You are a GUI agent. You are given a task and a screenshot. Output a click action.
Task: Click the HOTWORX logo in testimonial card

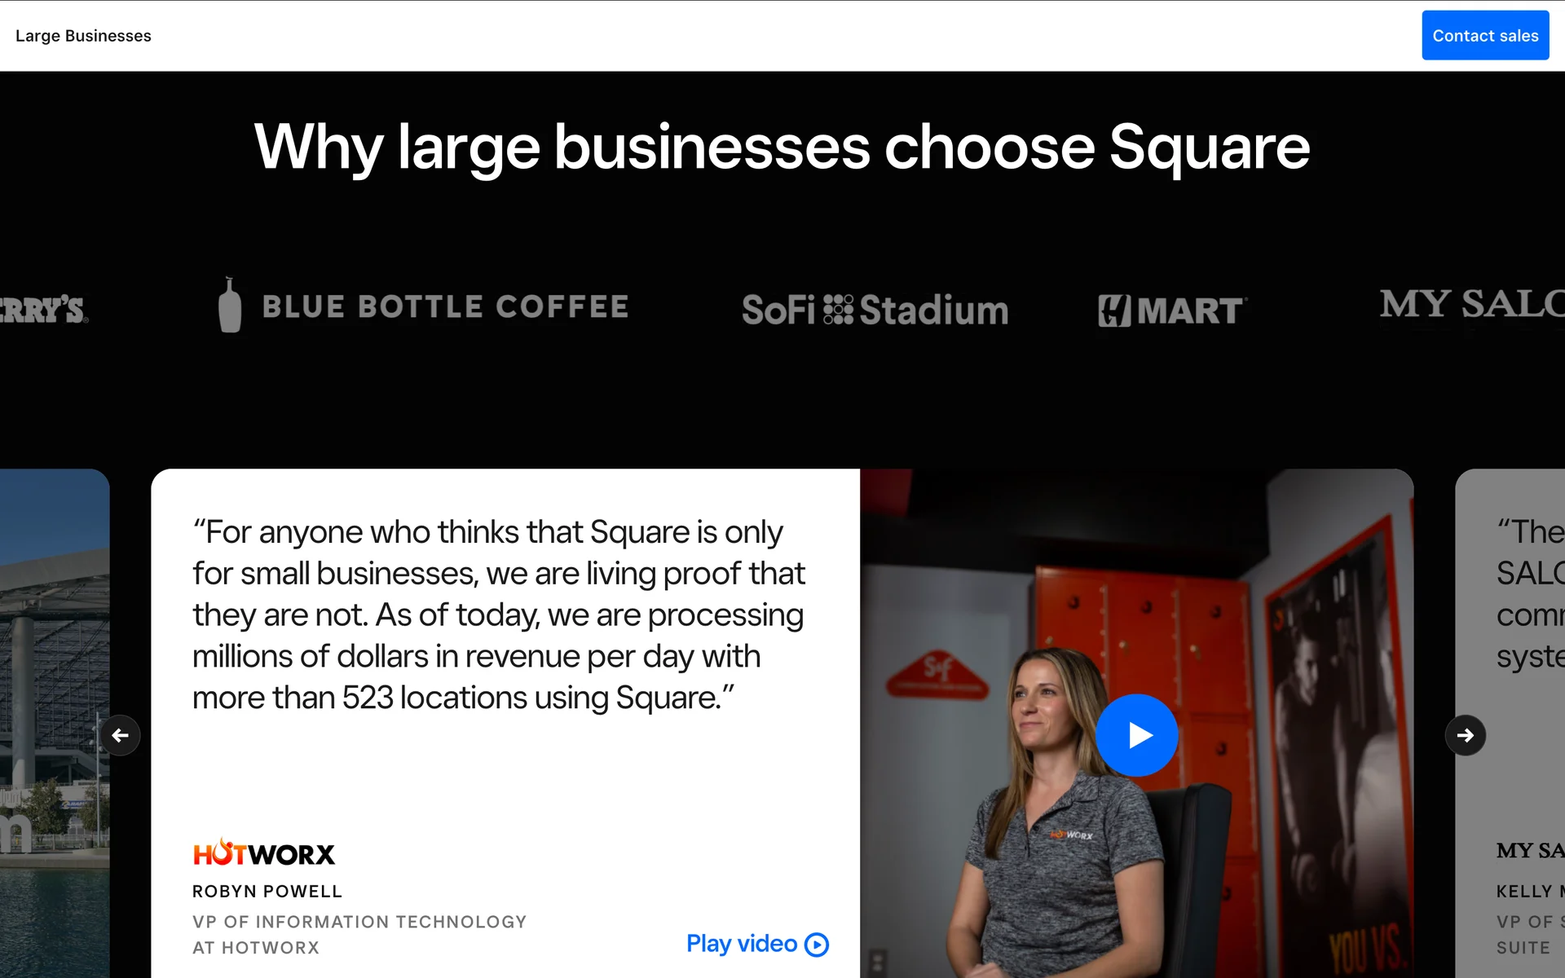pos(264,853)
